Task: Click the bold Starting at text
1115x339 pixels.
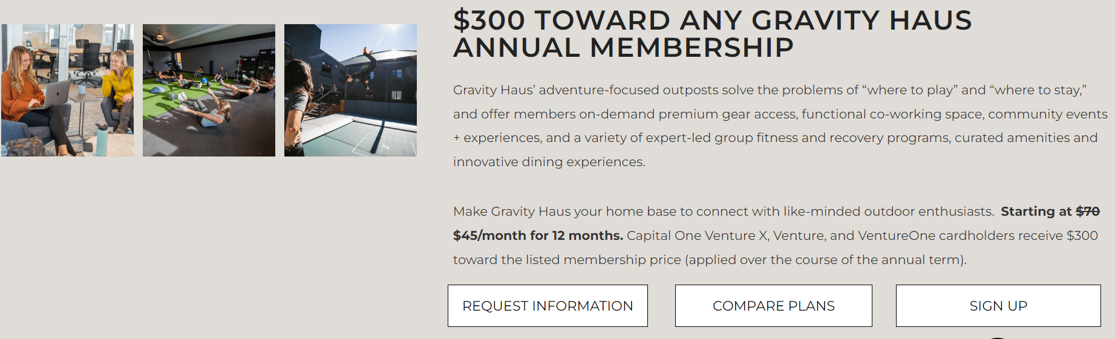Action: [1036, 211]
